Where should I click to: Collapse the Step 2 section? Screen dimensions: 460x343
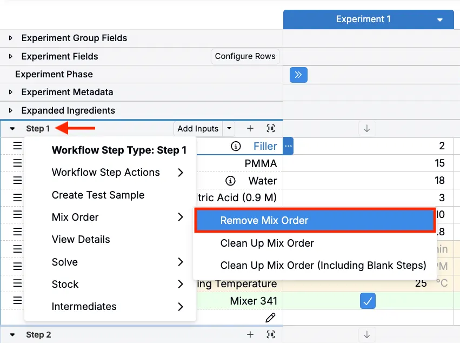click(x=12, y=335)
